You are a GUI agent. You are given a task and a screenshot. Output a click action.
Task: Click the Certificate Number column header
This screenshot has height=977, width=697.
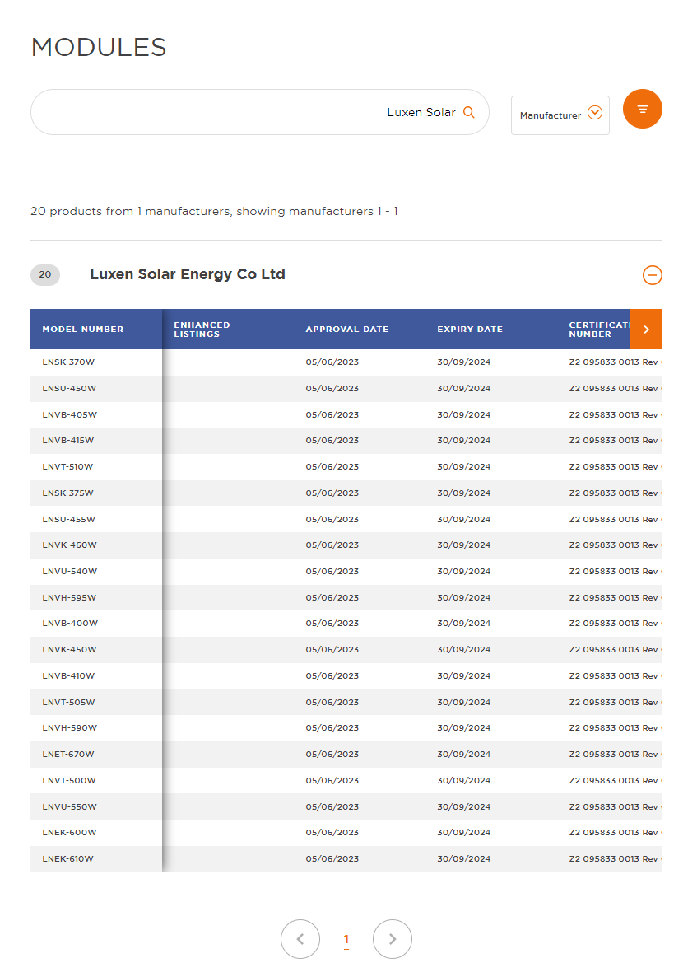pyautogui.click(x=599, y=330)
